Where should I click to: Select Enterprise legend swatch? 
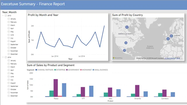(x=55, y=70)
